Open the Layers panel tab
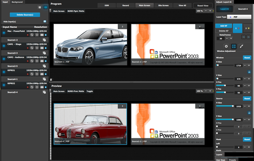This screenshot has width=254, height=161. 219,155
